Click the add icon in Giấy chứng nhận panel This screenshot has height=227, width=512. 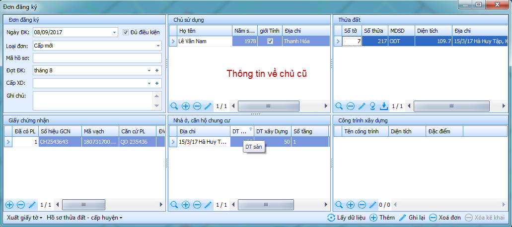tap(9, 205)
